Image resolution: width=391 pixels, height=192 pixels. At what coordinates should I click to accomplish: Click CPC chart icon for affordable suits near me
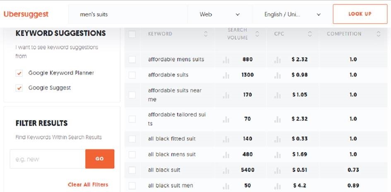tap(278, 95)
